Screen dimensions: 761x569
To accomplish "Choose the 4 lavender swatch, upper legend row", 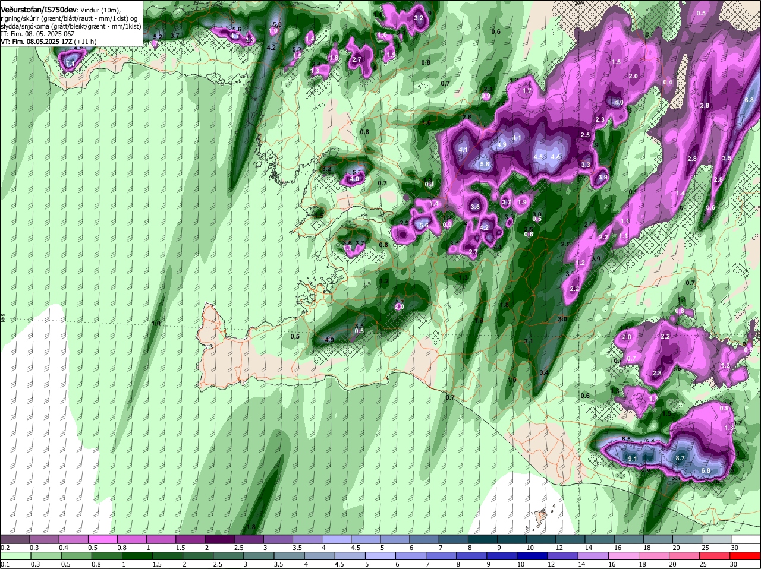I will (337, 539).
